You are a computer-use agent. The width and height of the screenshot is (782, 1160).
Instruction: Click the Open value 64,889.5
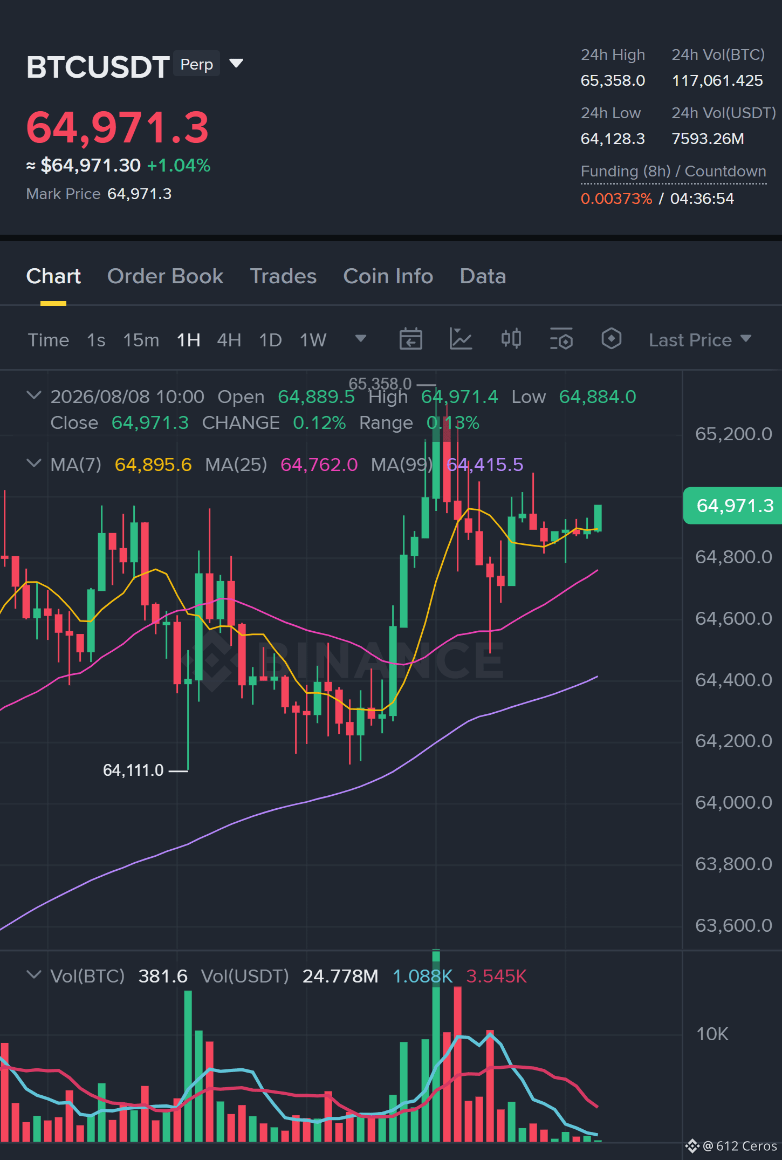[x=317, y=397]
